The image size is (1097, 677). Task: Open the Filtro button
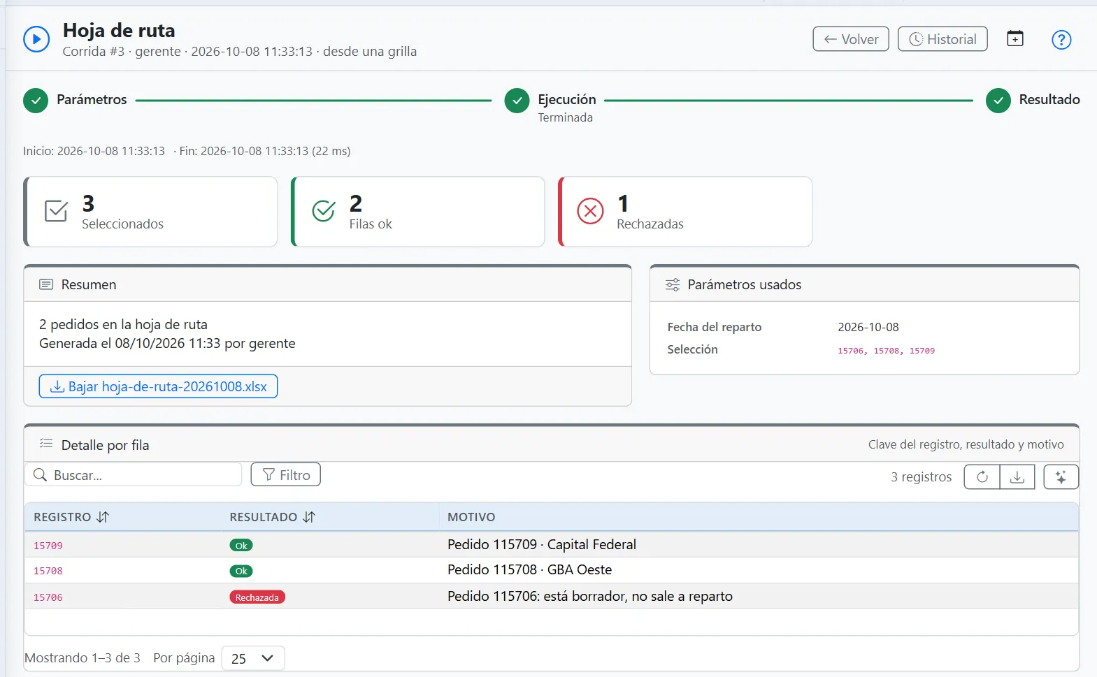coord(286,475)
